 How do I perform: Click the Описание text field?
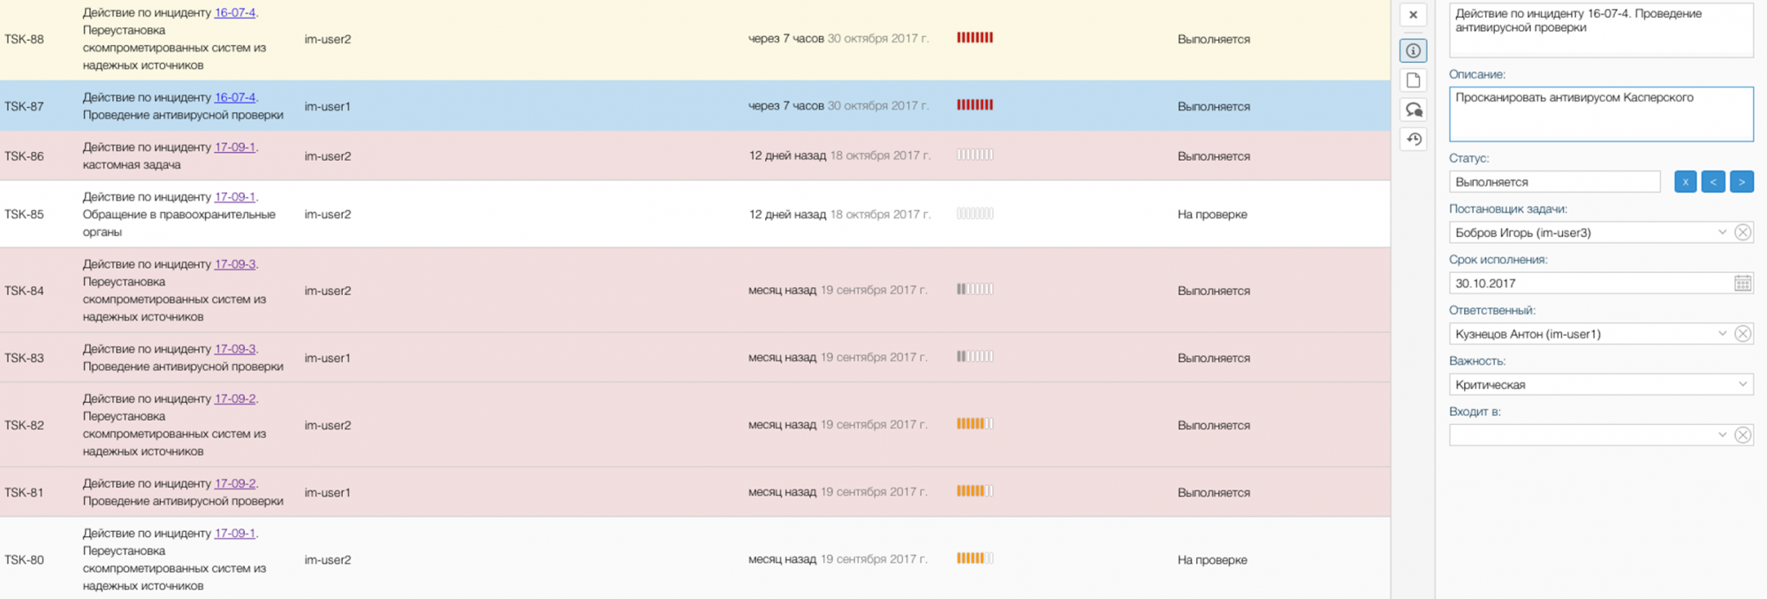(x=1600, y=114)
